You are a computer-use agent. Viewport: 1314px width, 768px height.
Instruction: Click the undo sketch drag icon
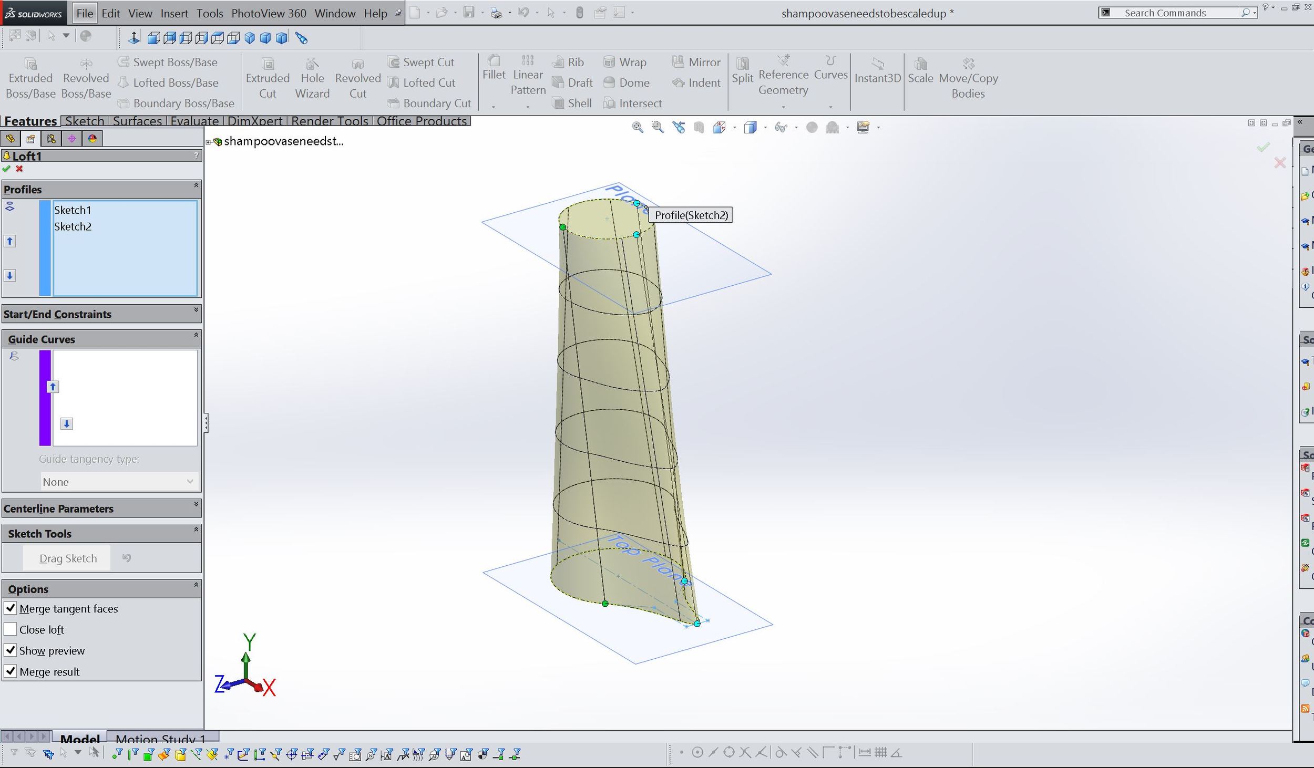[x=127, y=558]
